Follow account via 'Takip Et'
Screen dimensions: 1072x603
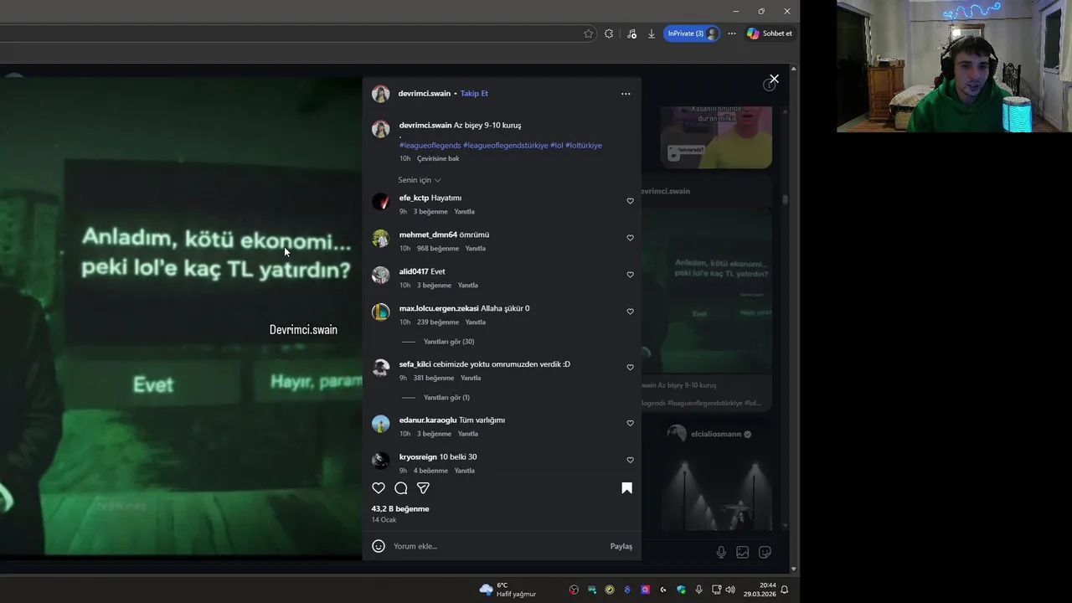474,94
